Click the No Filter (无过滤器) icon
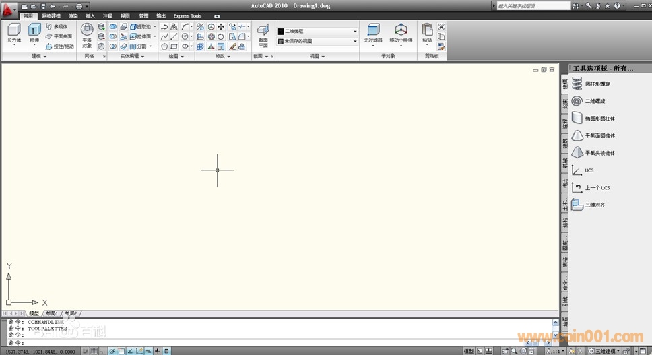Viewport: 652px width, 355px height. point(373,32)
